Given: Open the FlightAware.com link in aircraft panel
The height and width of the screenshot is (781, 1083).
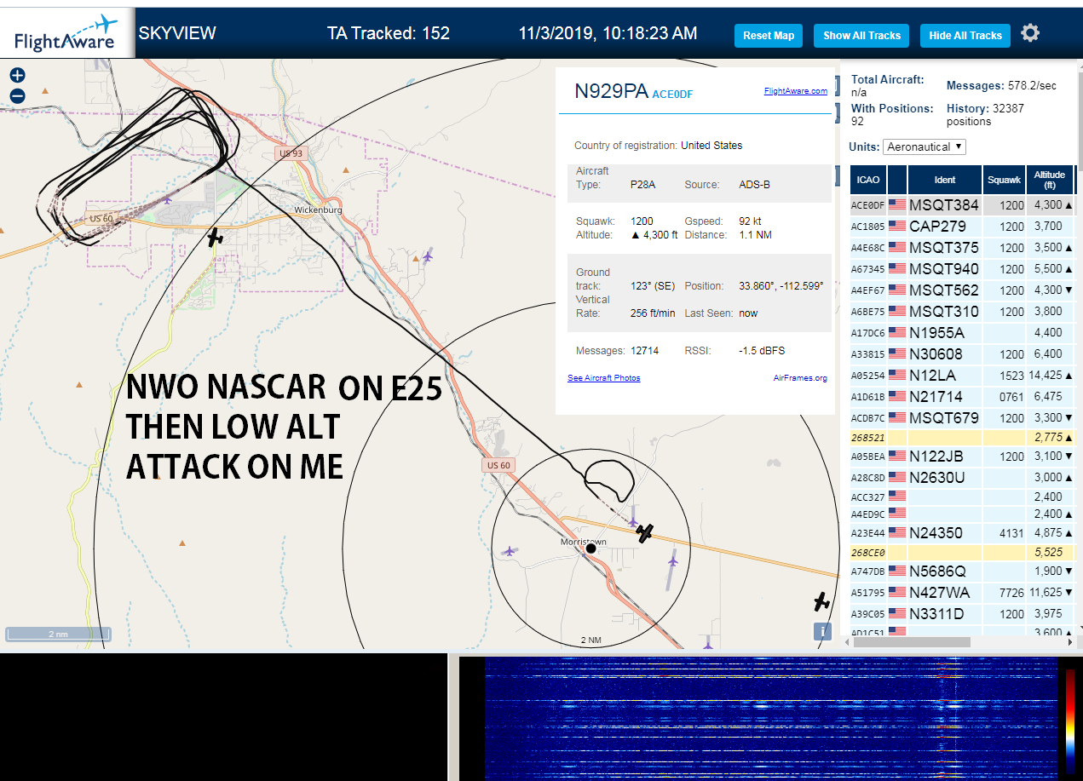Looking at the screenshot, I should tap(795, 91).
